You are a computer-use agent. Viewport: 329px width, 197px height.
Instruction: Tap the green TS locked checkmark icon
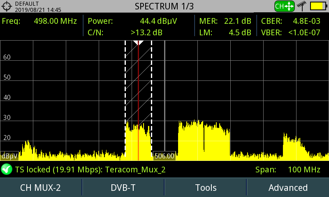tap(7, 169)
